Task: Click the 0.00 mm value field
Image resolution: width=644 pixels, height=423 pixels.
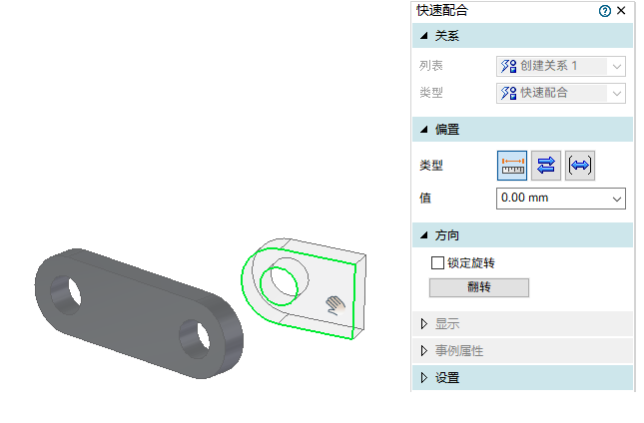Action: coord(552,199)
